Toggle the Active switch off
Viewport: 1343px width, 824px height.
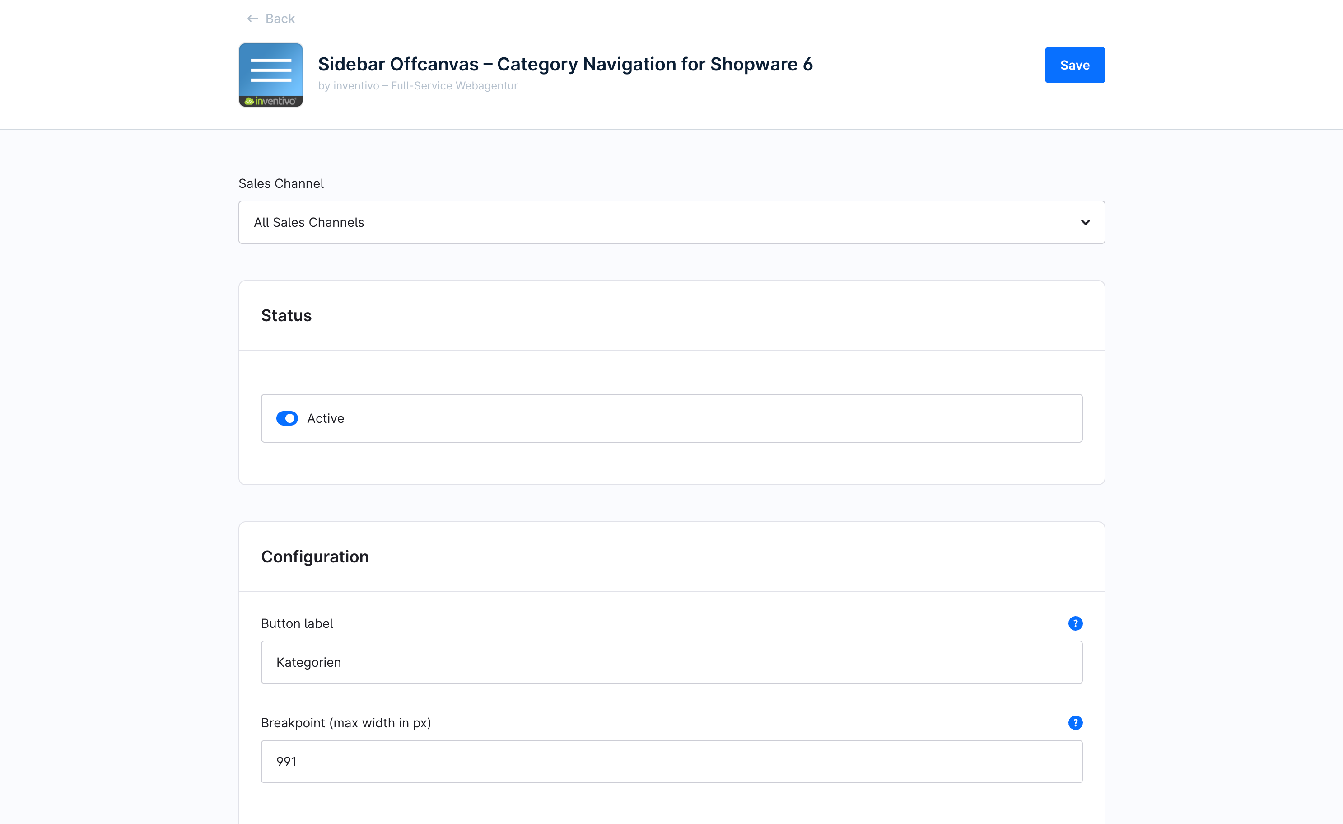[287, 418]
